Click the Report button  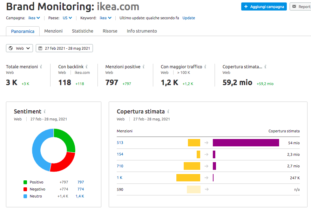click(300, 7)
